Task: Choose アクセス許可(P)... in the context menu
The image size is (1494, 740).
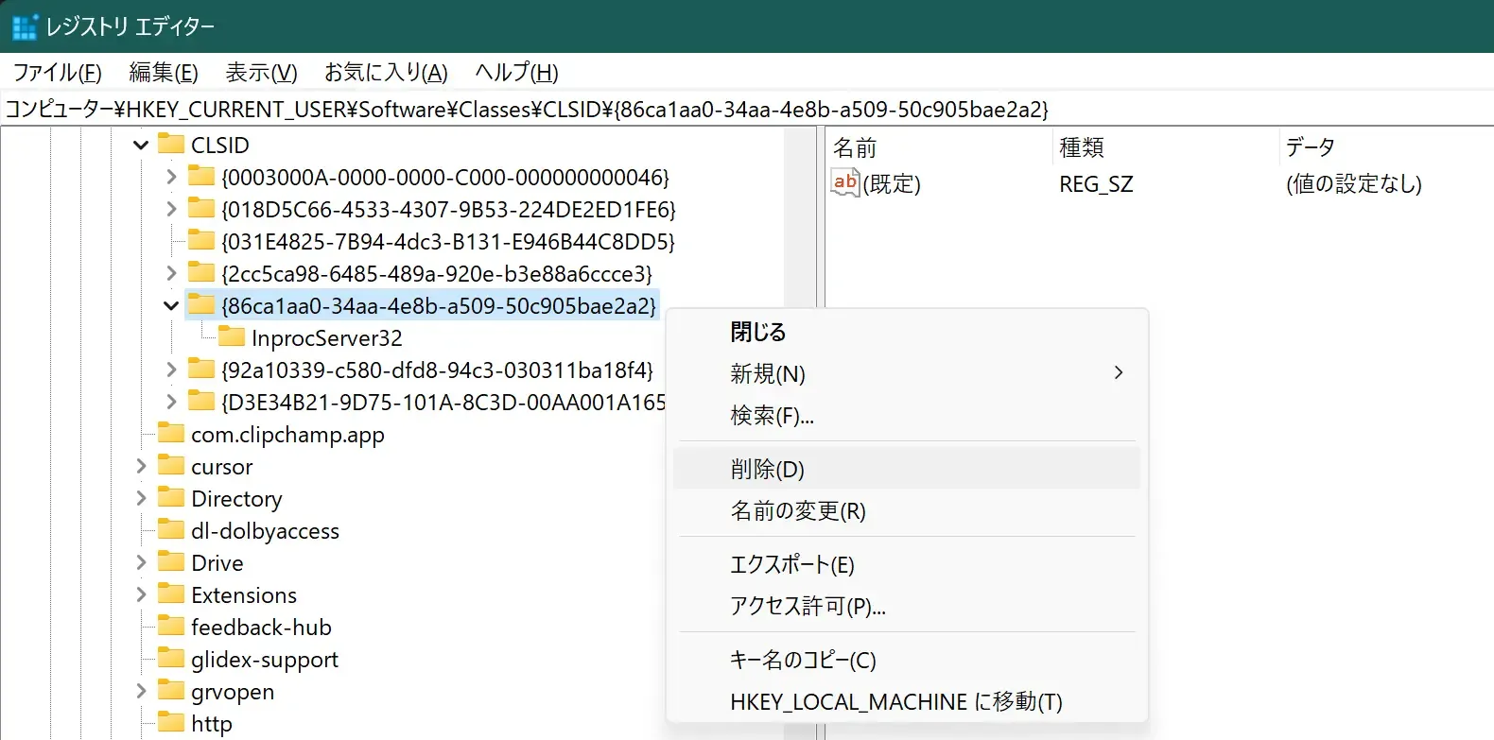Action: [x=907, y=606]
